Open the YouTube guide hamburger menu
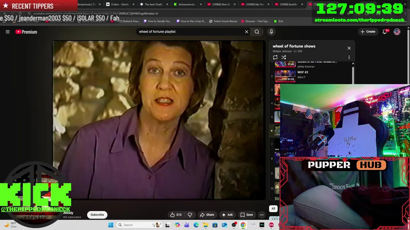 (8, 32)
